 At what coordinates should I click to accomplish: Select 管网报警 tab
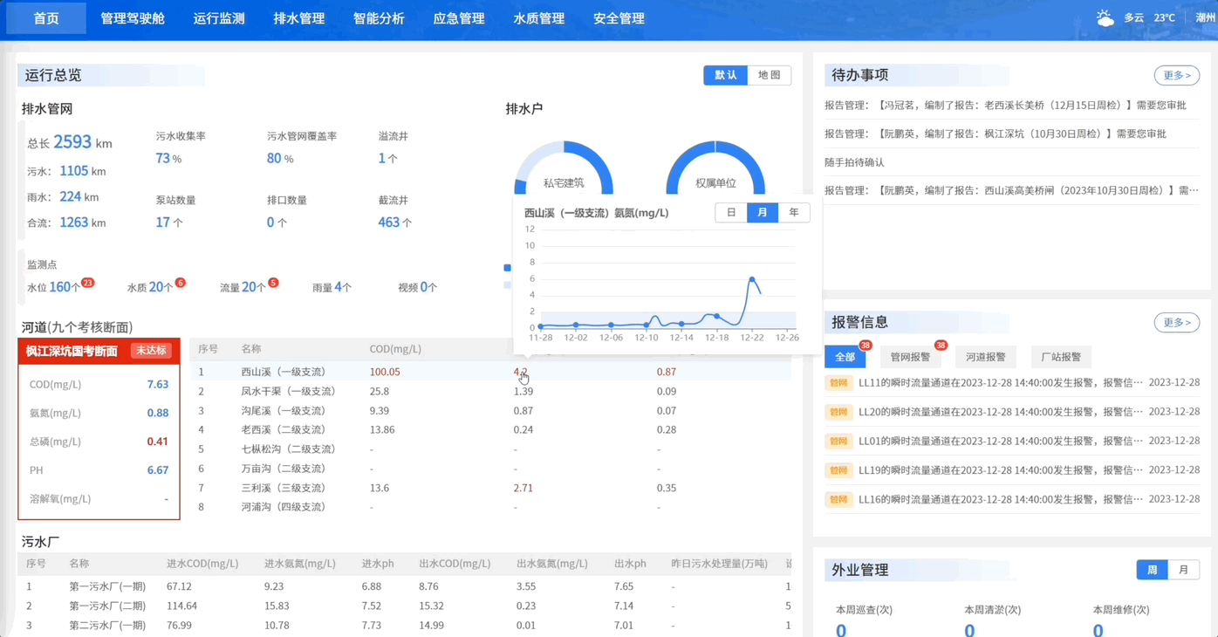click(911, 357)
